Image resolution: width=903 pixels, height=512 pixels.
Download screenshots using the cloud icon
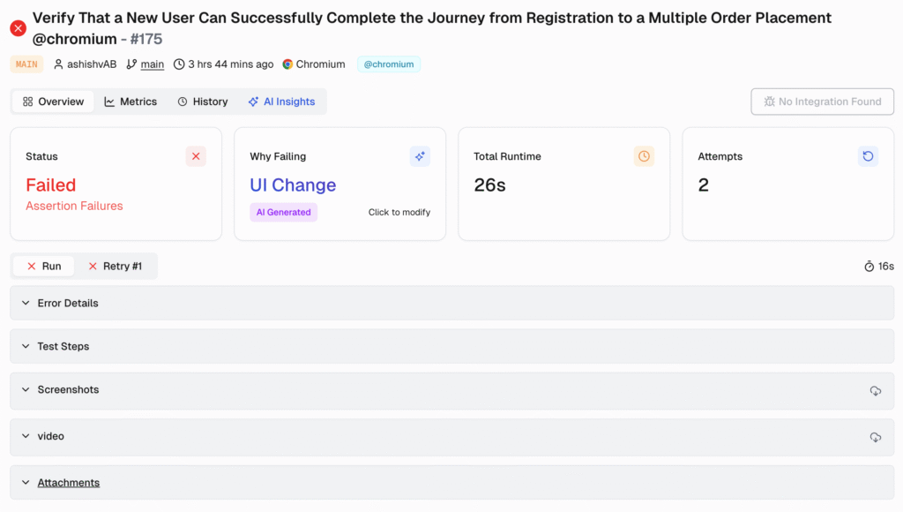click(x=875, y=390)
